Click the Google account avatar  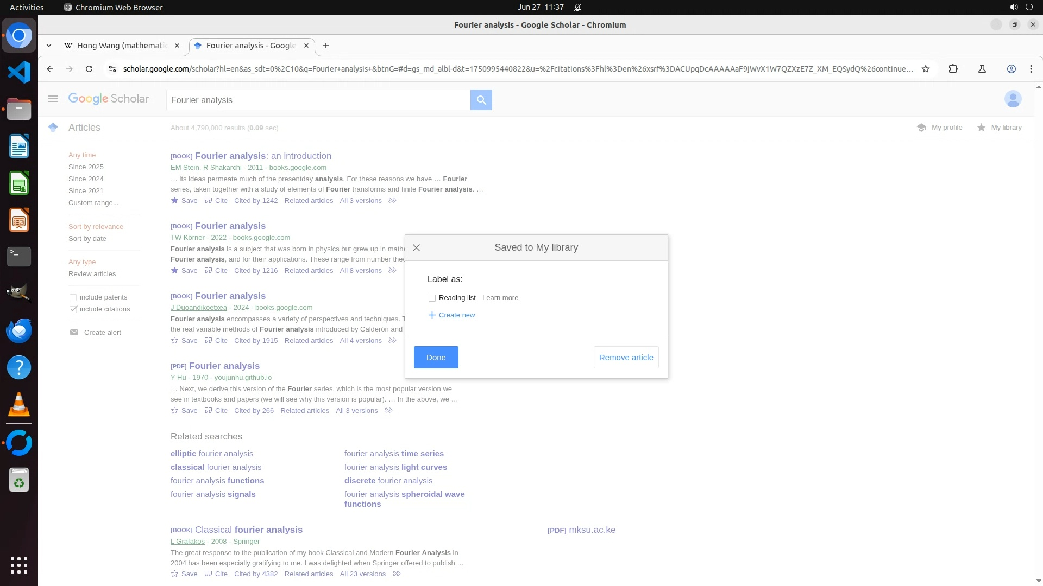click(x=1013, y=99)
